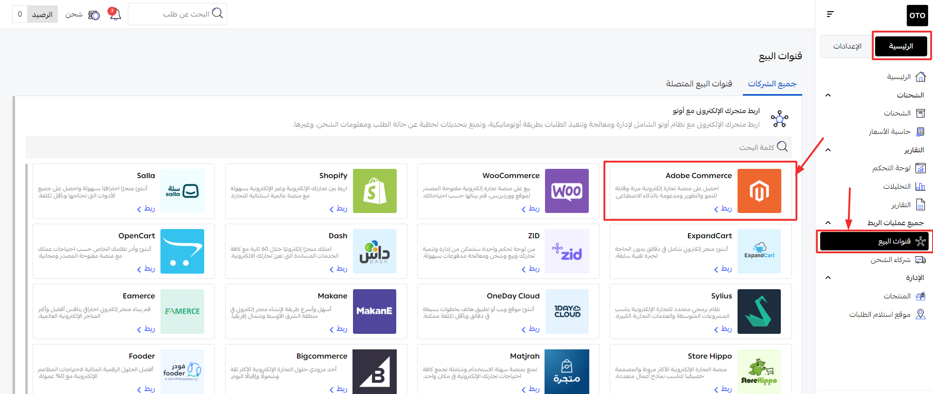Click pickup location pin icon
The image size is (933, 394).
click(920, 314)
